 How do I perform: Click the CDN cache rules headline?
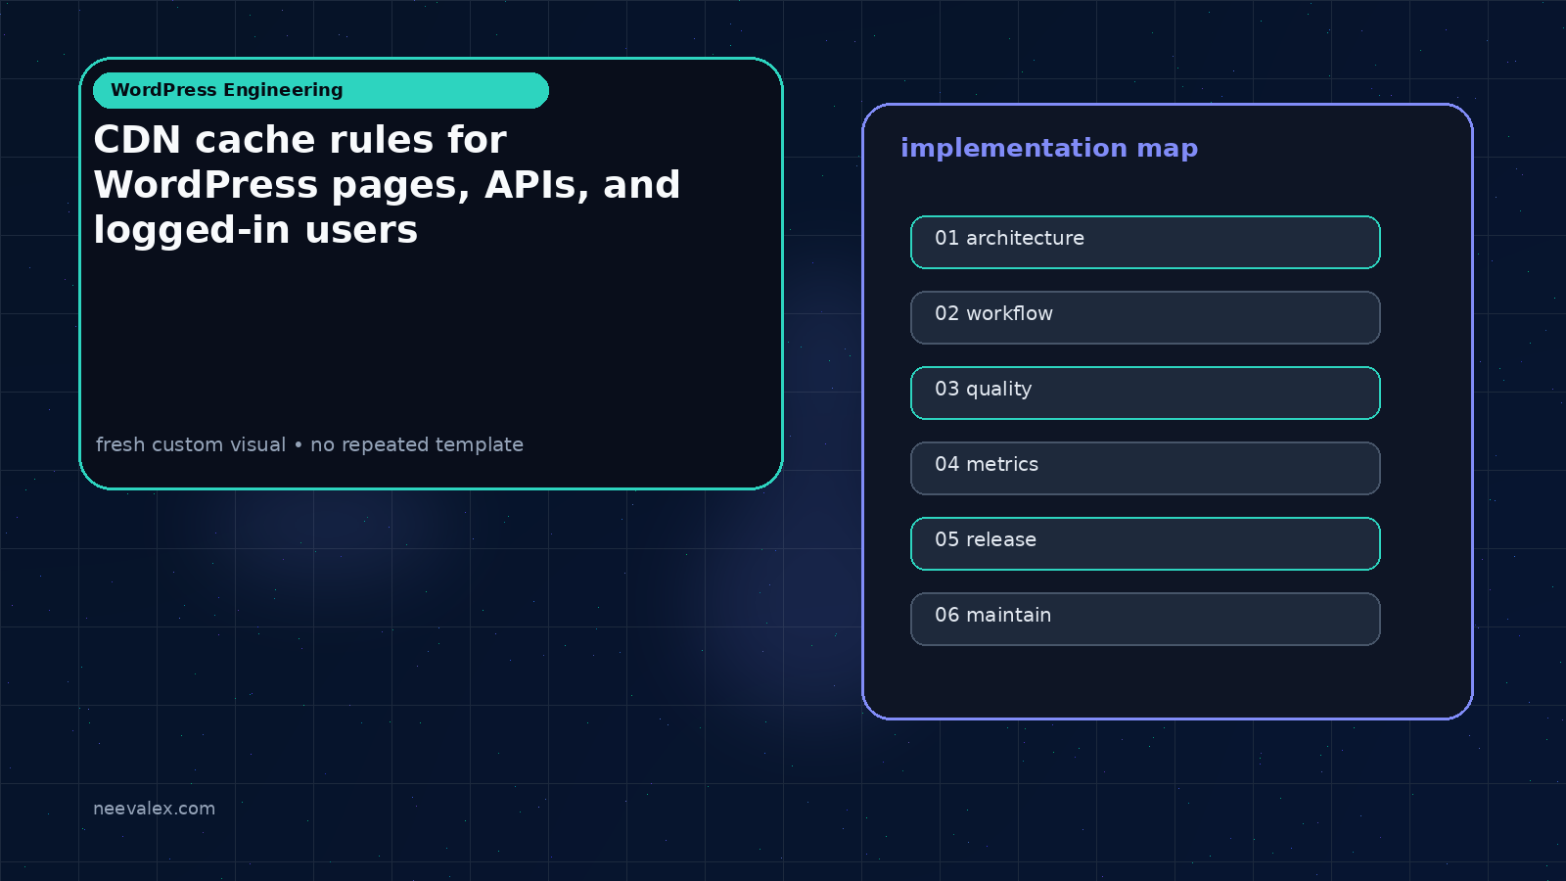point(387,184)
